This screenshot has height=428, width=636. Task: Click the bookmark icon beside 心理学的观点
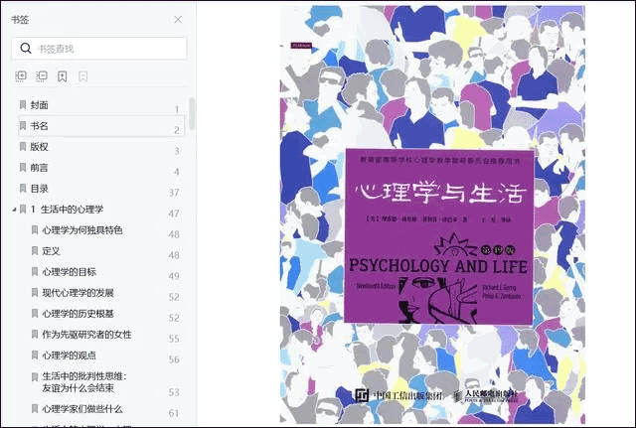[35, 356]
